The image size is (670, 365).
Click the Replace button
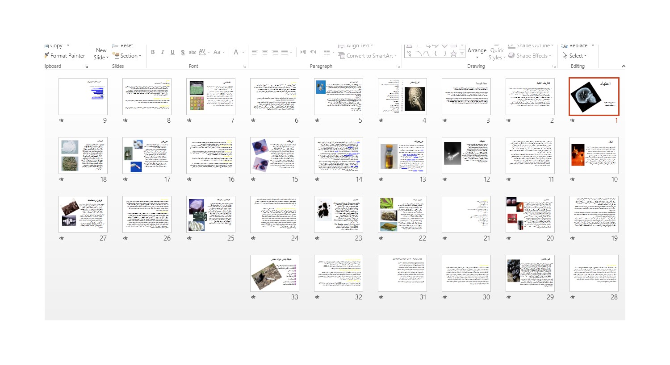click(574, 46)
